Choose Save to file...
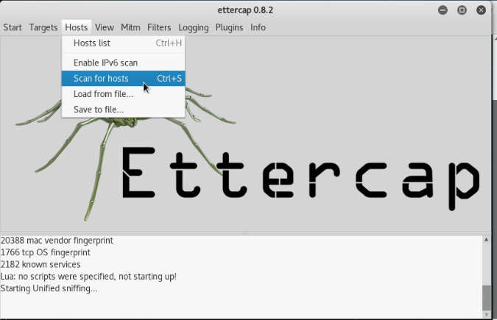The width and height of the screenshot is (497, 320). [123, 110]
